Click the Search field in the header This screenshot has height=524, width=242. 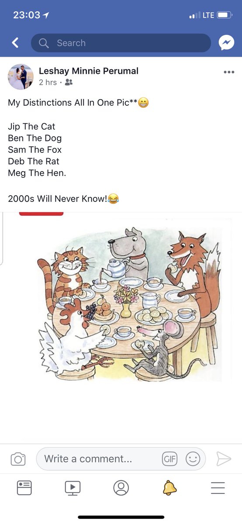pyautogui.click(x=121, y=43)
